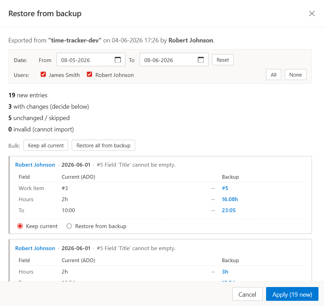Edit the From date field 08-05-2026
The height and width of the screenshot is (306, 324).
pos(91,60)
